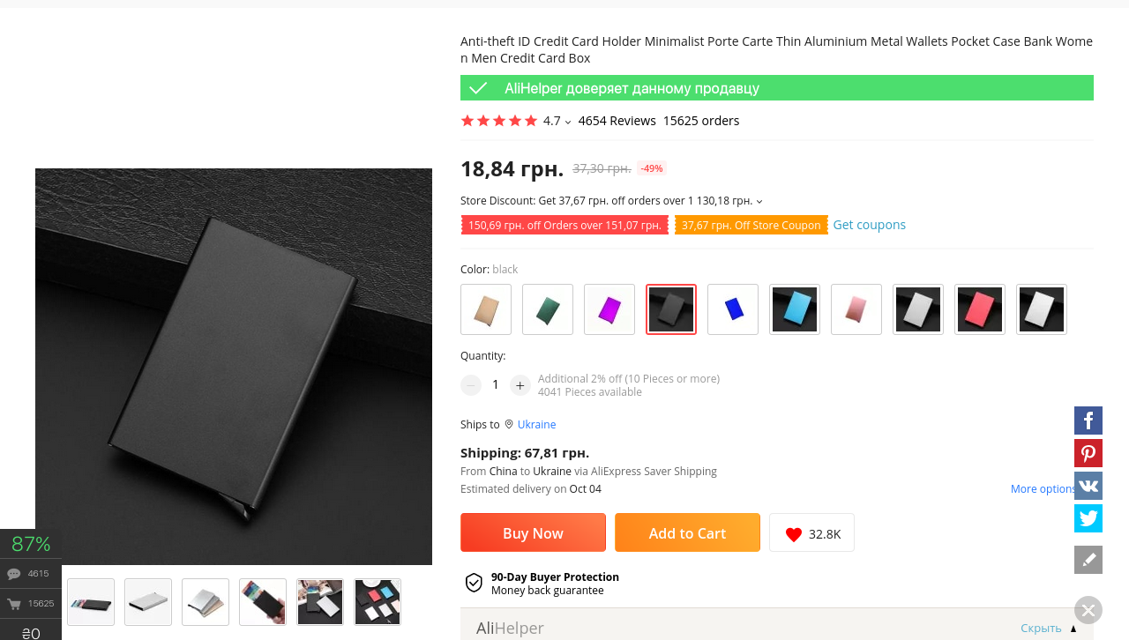
Task: Click the pencil edit icon
Action: coord(1088,560)
